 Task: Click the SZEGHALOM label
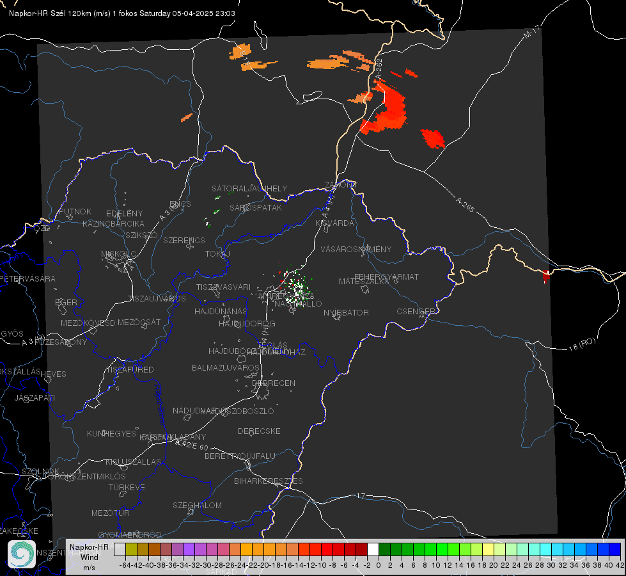click(197, 505)
